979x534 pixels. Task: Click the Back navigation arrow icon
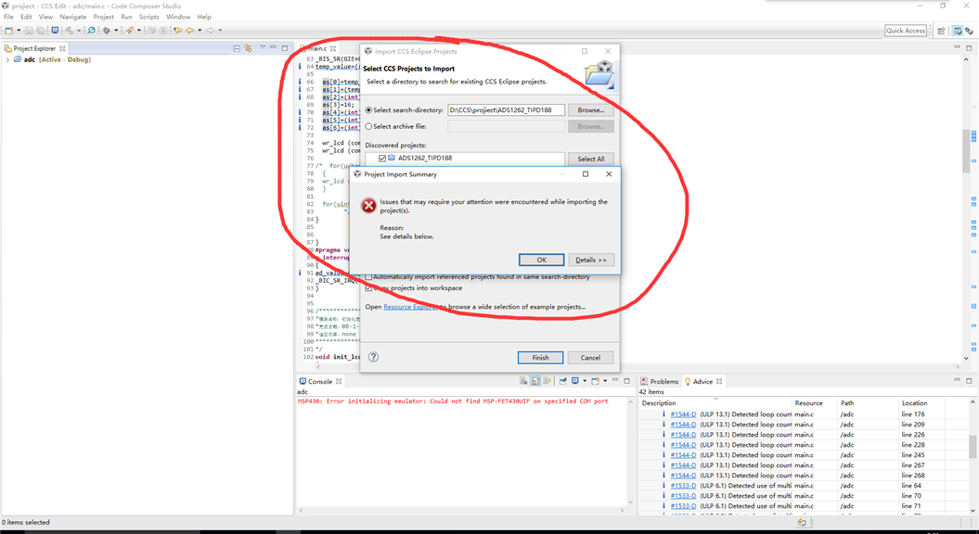pyautogui.click(x=190, y=30)
